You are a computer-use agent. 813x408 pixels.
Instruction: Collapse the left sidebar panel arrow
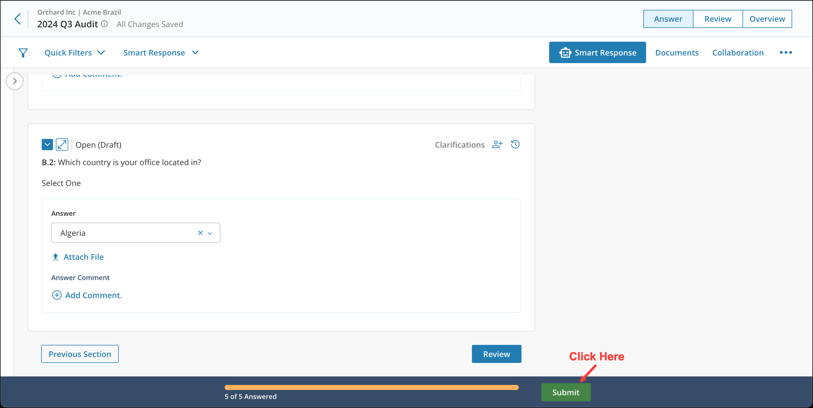coord(15,81)
